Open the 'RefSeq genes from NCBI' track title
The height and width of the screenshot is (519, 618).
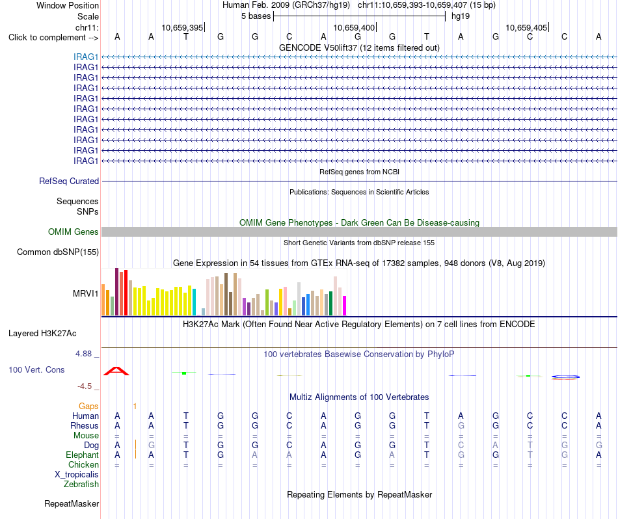point(359,172)
